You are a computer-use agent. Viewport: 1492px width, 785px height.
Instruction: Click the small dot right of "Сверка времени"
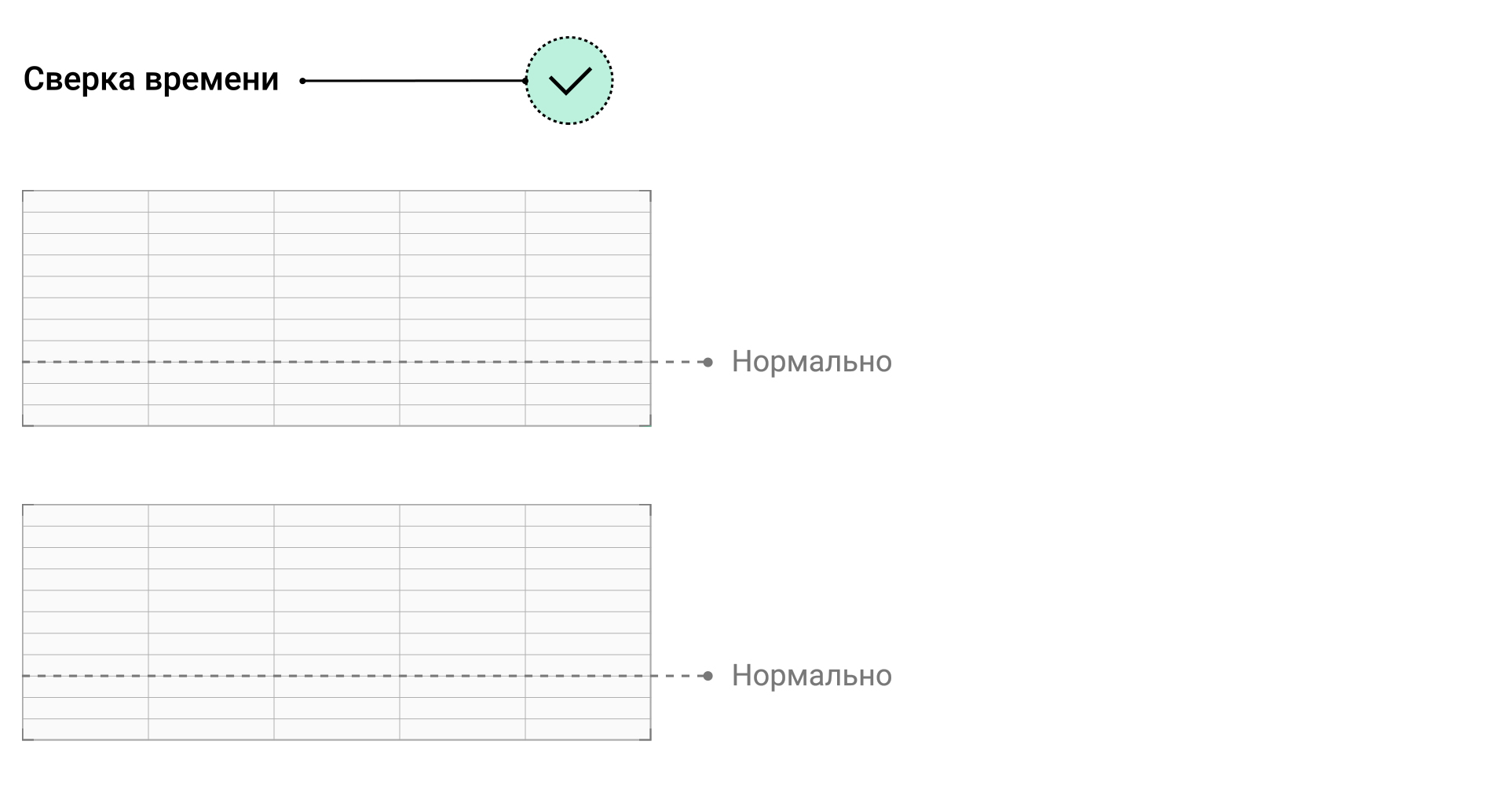click(303, 81)
